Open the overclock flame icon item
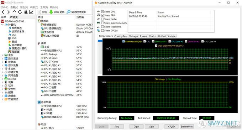This screenshot has width=242, height=130. [x=10, y=42]
